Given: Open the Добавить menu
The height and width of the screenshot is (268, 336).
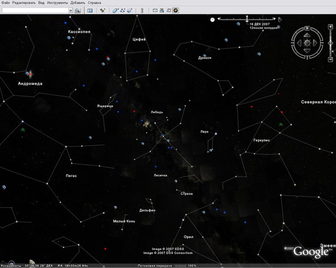Looking at the screenshot, I should pyautogui.click(x=78, y=3).
